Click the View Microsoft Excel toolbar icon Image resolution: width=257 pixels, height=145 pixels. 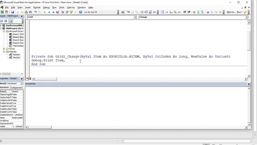coord(2,12)
